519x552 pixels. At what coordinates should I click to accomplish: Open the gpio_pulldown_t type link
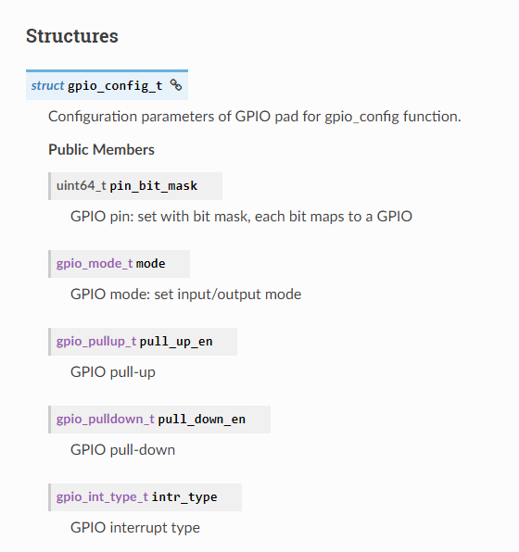pyautogui.click(x=106, y=420)
